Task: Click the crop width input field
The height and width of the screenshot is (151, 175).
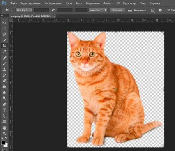Action: [42, 10]
